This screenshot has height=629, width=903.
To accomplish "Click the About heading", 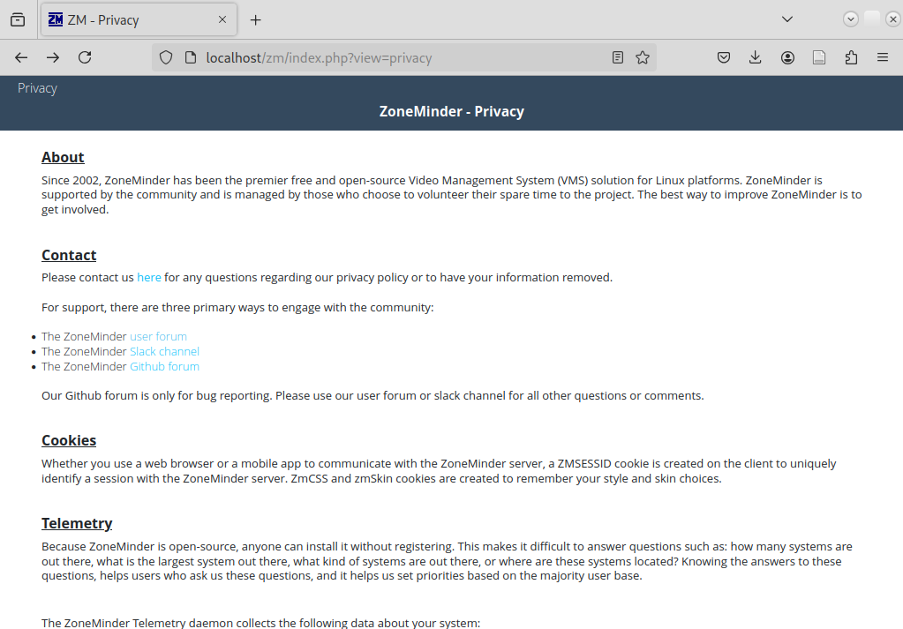I will pos(63,157).
